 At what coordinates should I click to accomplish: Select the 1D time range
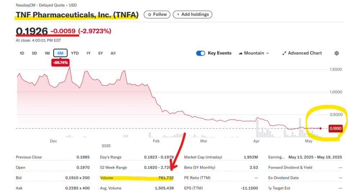point(22,53)
